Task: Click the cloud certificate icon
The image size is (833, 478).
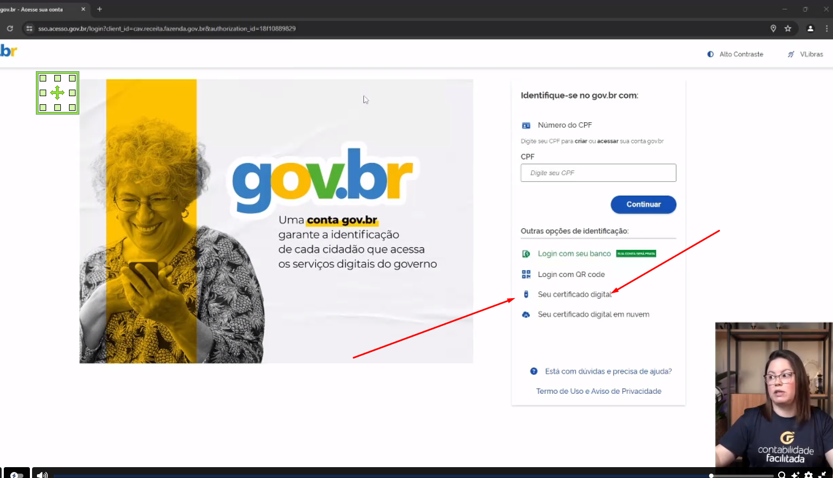Action: coord(526,315)
